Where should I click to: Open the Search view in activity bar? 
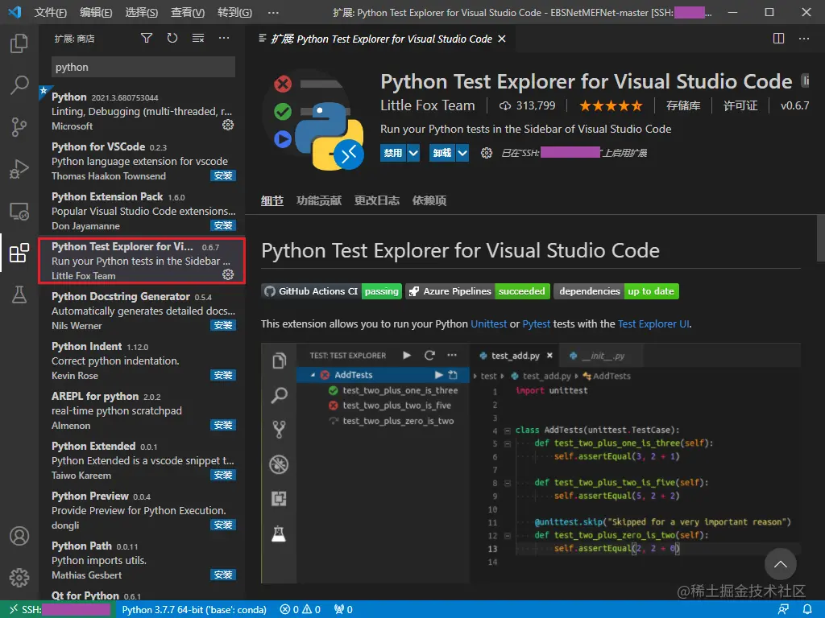(19, 85)
